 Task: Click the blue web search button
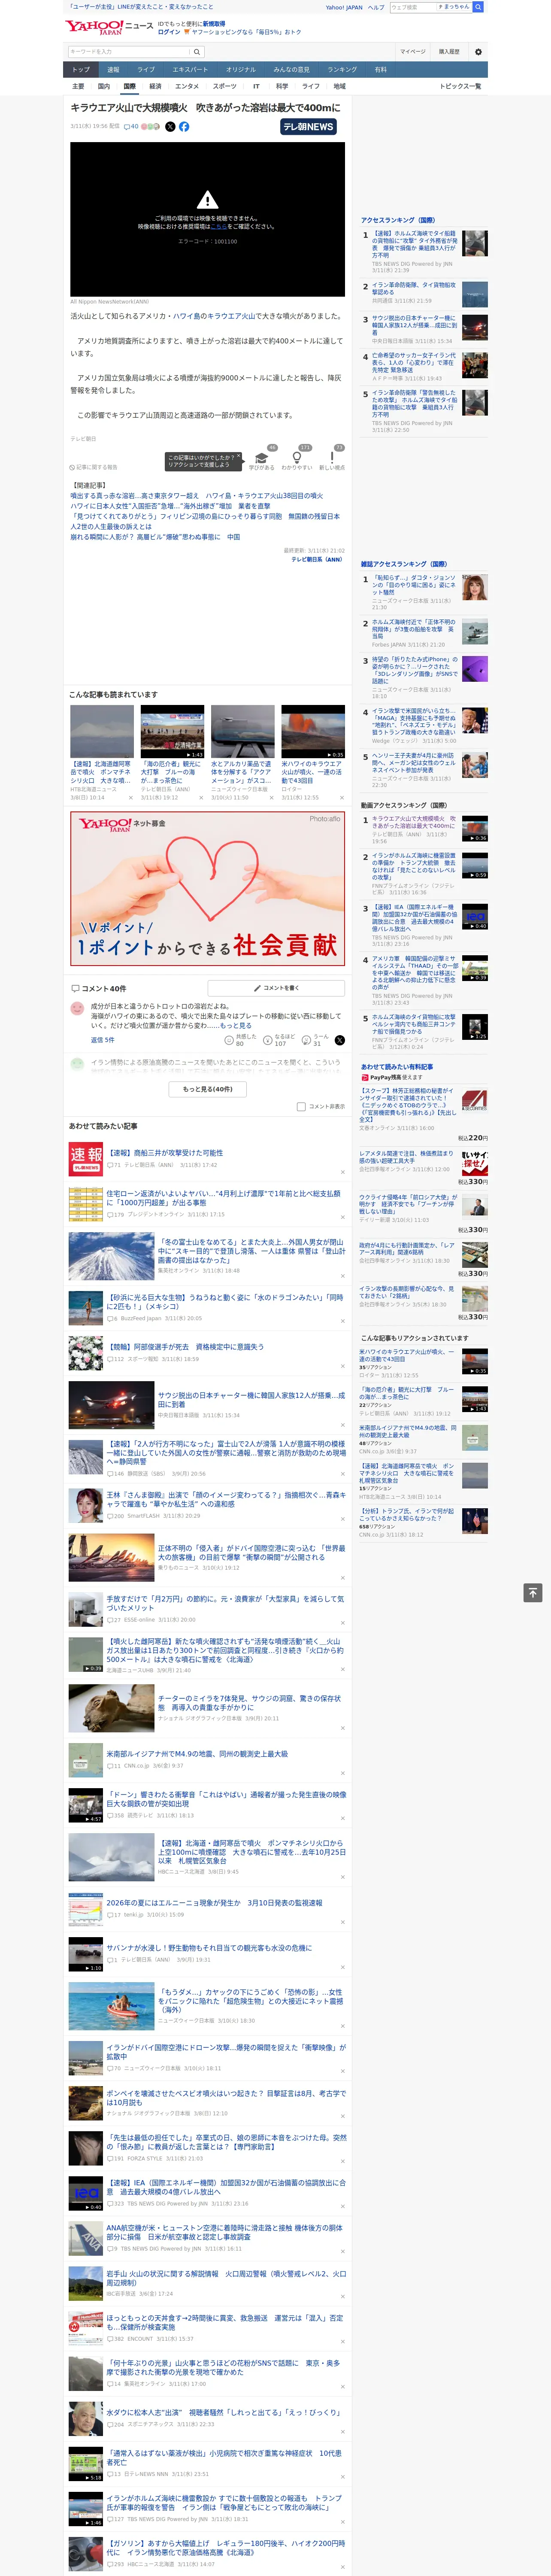point(478,7)
